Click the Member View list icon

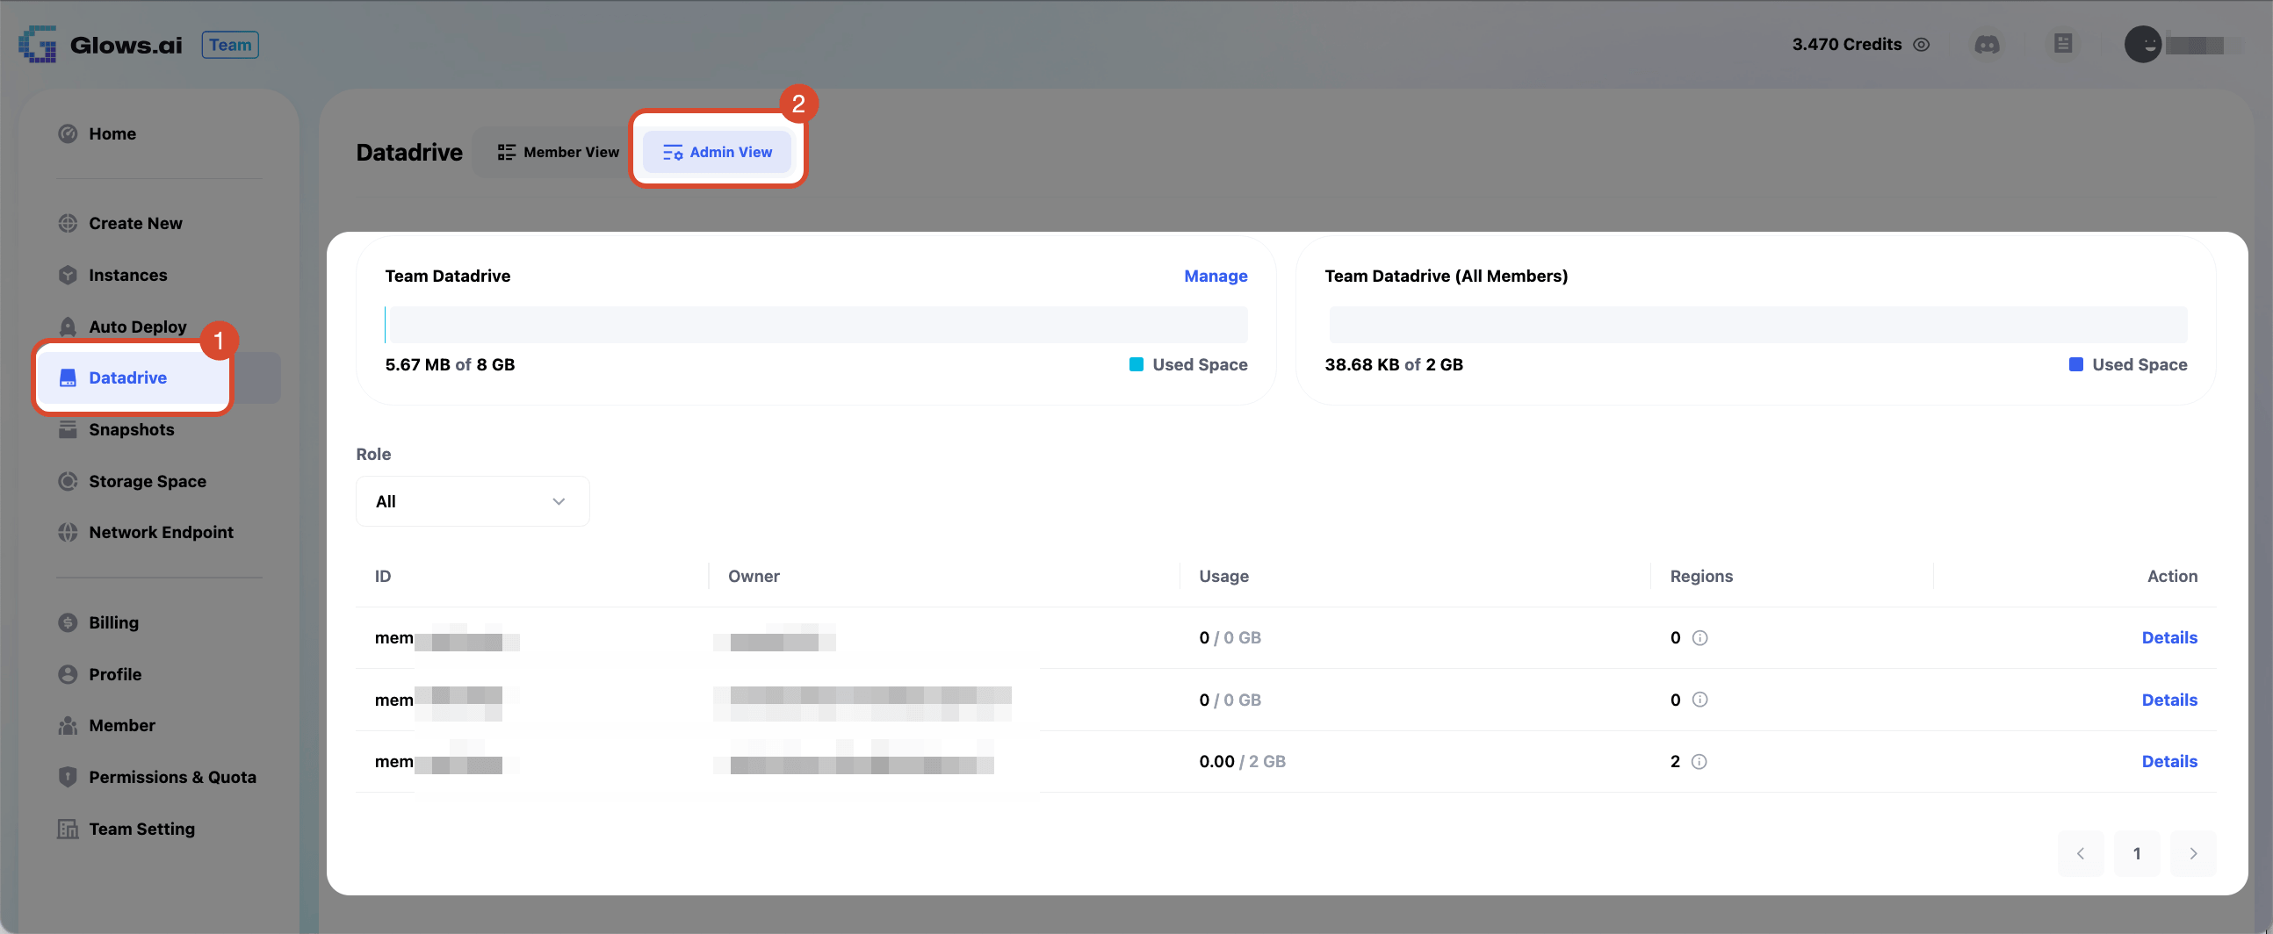(x=507, y=152)
